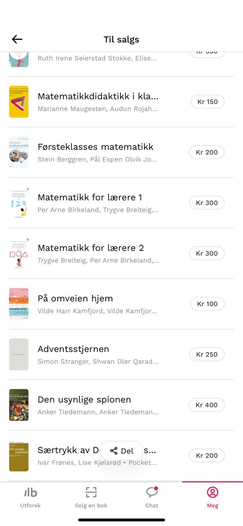Open Matematikk for lærere 2 title
243x526 pixels.
click(x=91, y=248)
